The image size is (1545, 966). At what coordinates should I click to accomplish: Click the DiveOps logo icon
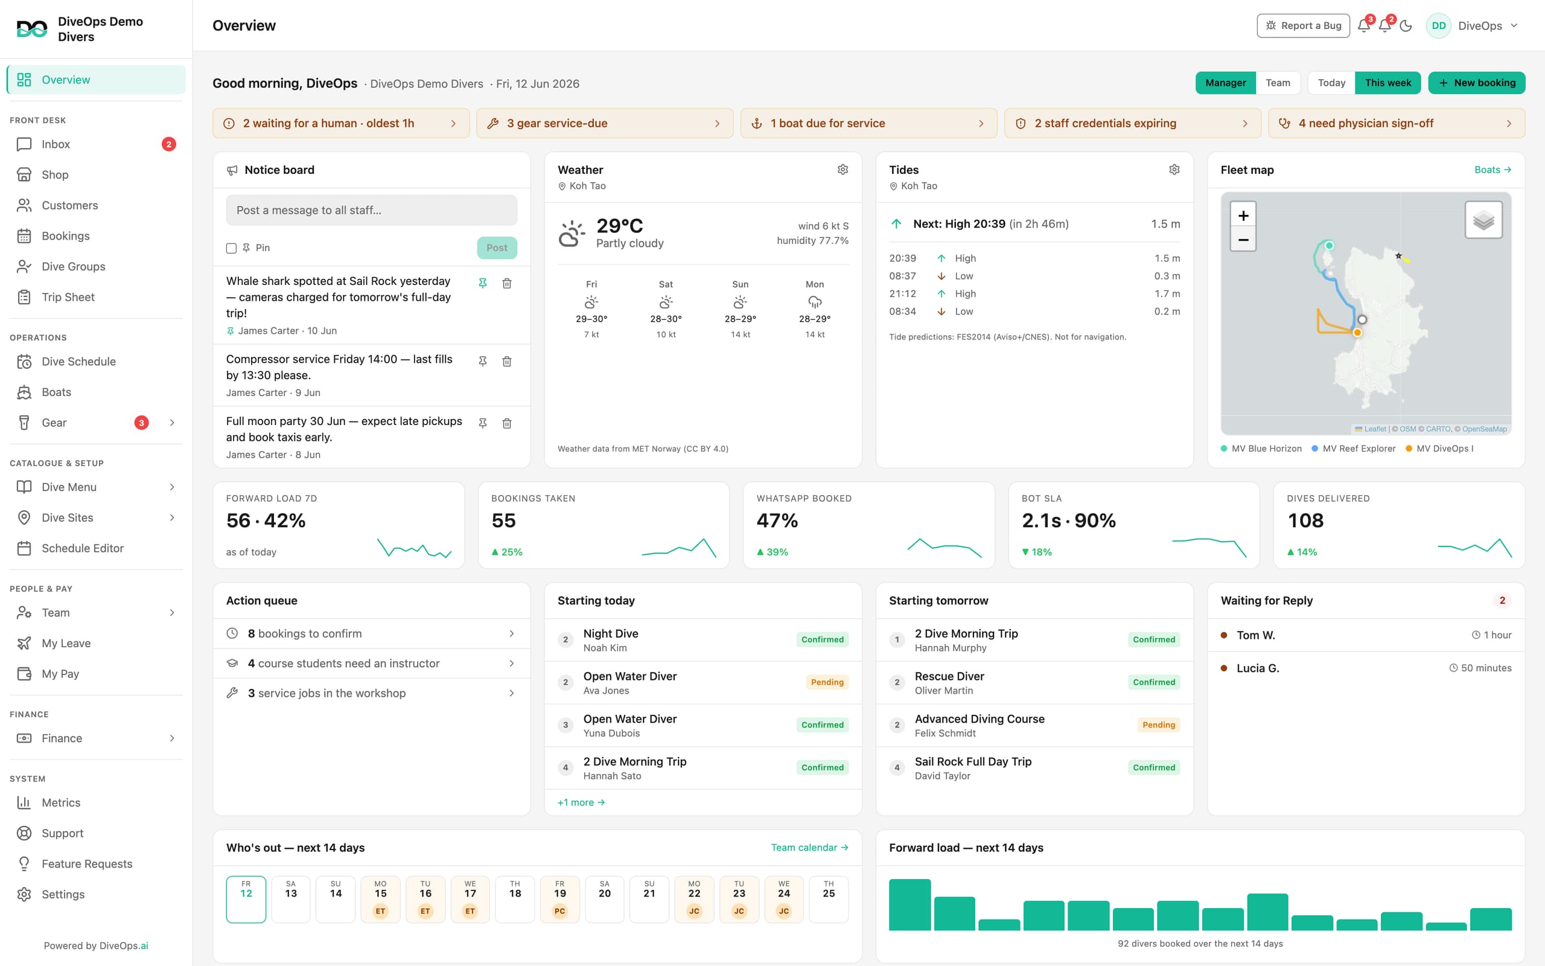[x=32, y=29]
